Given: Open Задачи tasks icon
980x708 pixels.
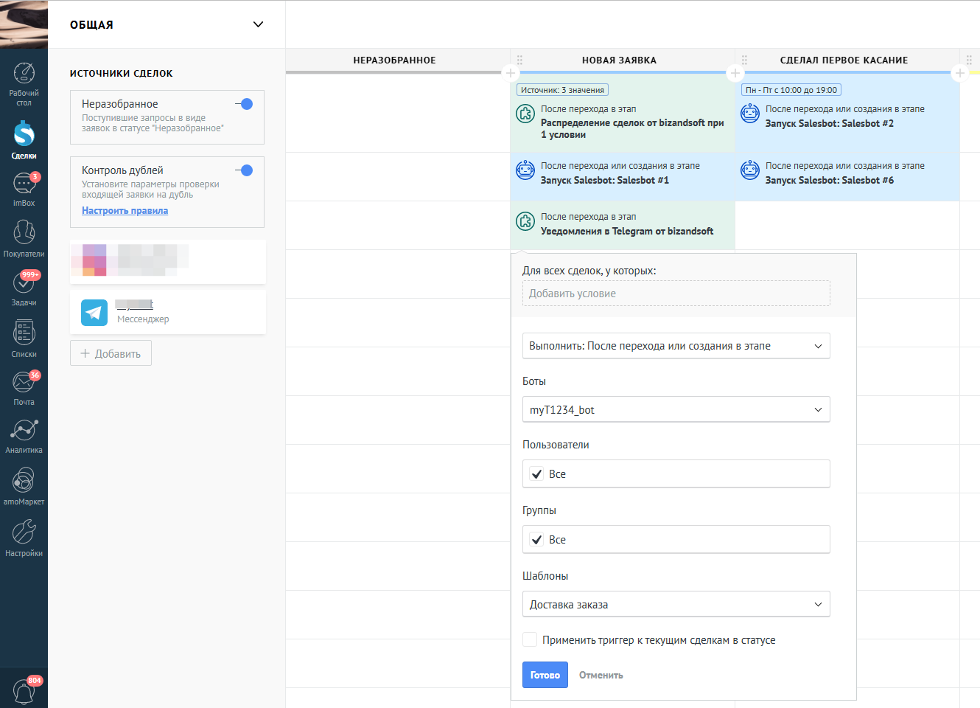Looking at the screenshot, I should [24, 282].
